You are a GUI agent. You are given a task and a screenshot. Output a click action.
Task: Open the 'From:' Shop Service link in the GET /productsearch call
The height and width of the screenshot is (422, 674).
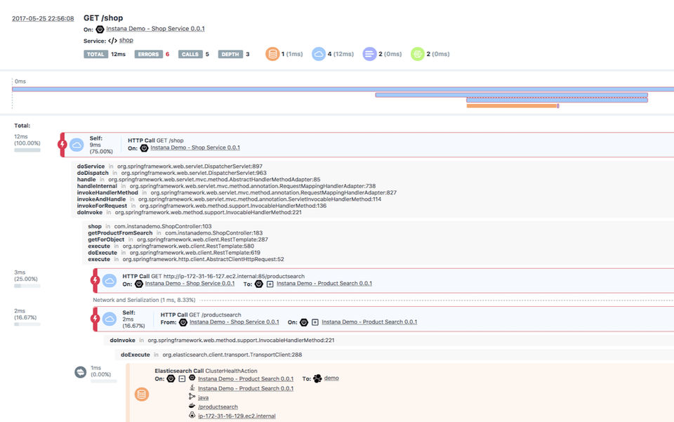(234, 322)
